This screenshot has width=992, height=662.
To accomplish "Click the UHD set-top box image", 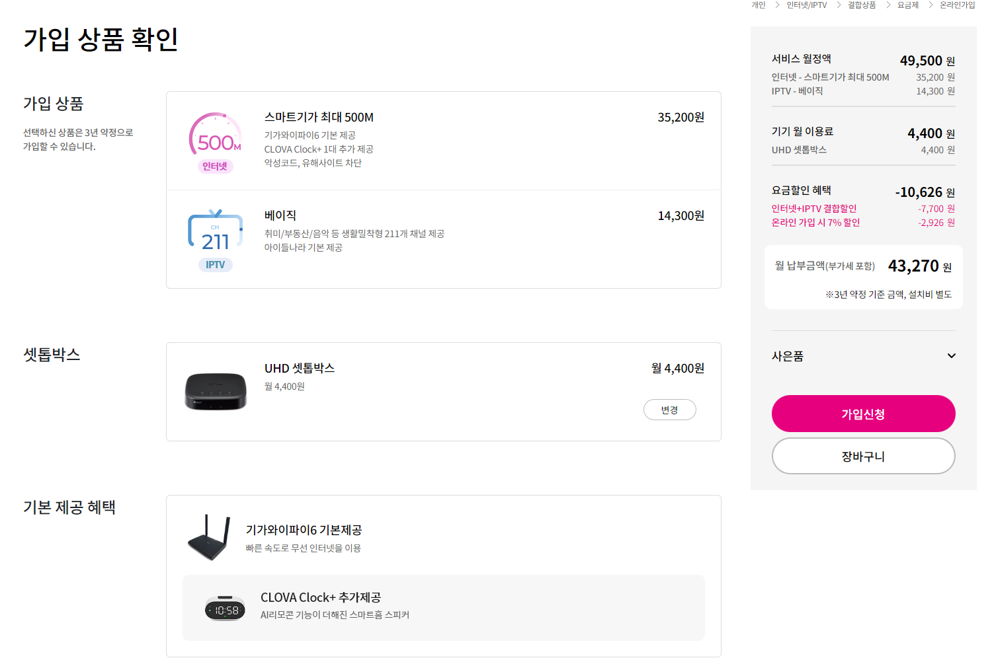I will (216, 391).
